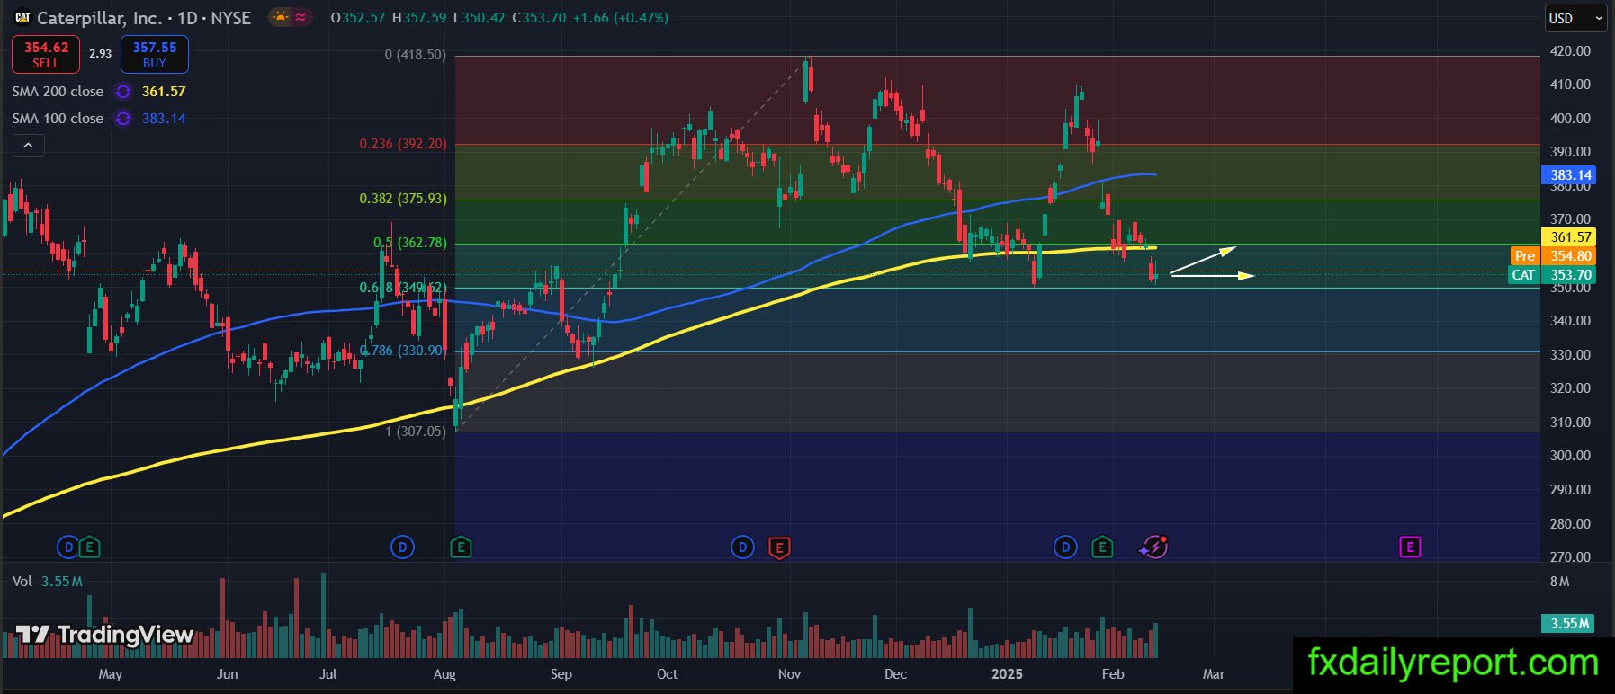Click the pink approximation indicator icon beside the sun
1615x694 pixels.
click(x=301, y=17)
